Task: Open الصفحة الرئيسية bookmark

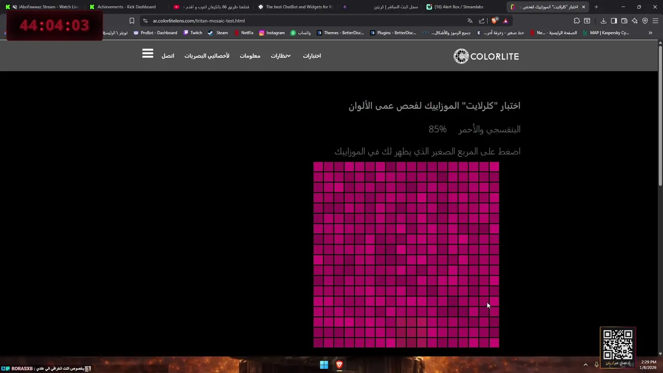Action: pos(554,33)
